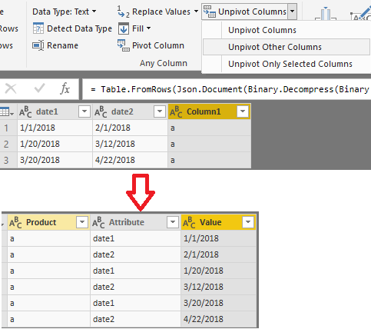Click the Fill down arrow icon
This screenshot has height=329, width=371.
coord(124,28)
